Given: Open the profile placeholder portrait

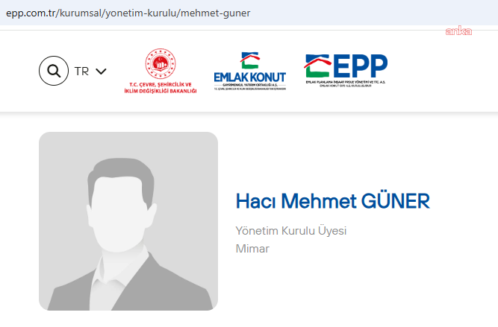Looking at the screenshot, I should [x=128, y=221].
